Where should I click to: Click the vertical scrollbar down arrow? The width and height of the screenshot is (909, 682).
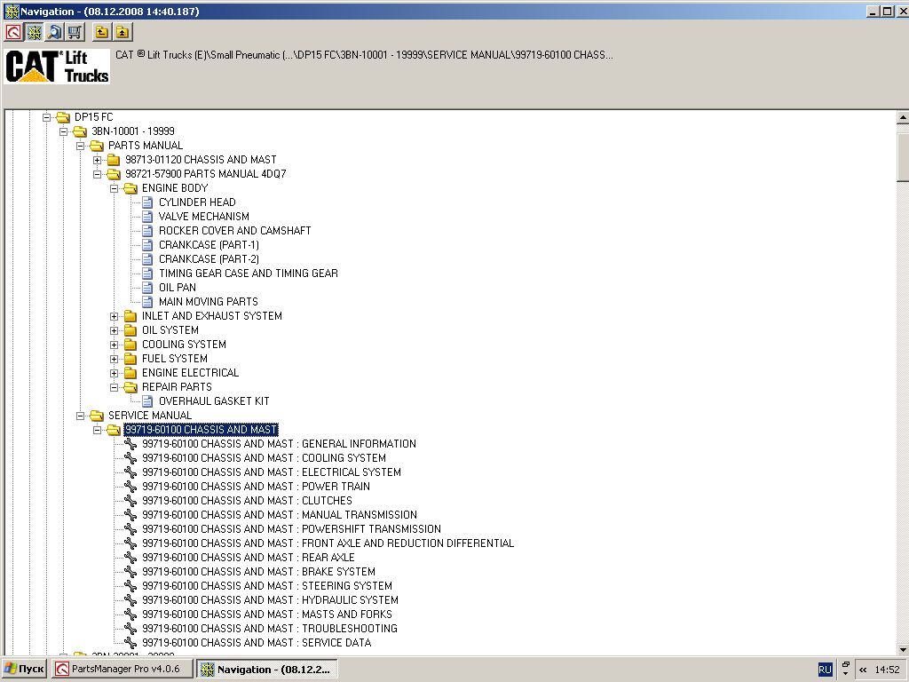coord(902,649)
